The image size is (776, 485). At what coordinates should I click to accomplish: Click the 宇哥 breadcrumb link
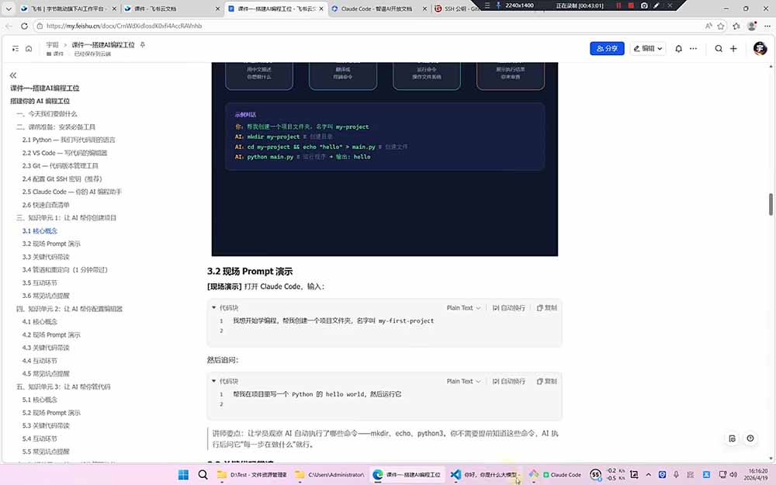pyautogui.click(x=52, y=44)
